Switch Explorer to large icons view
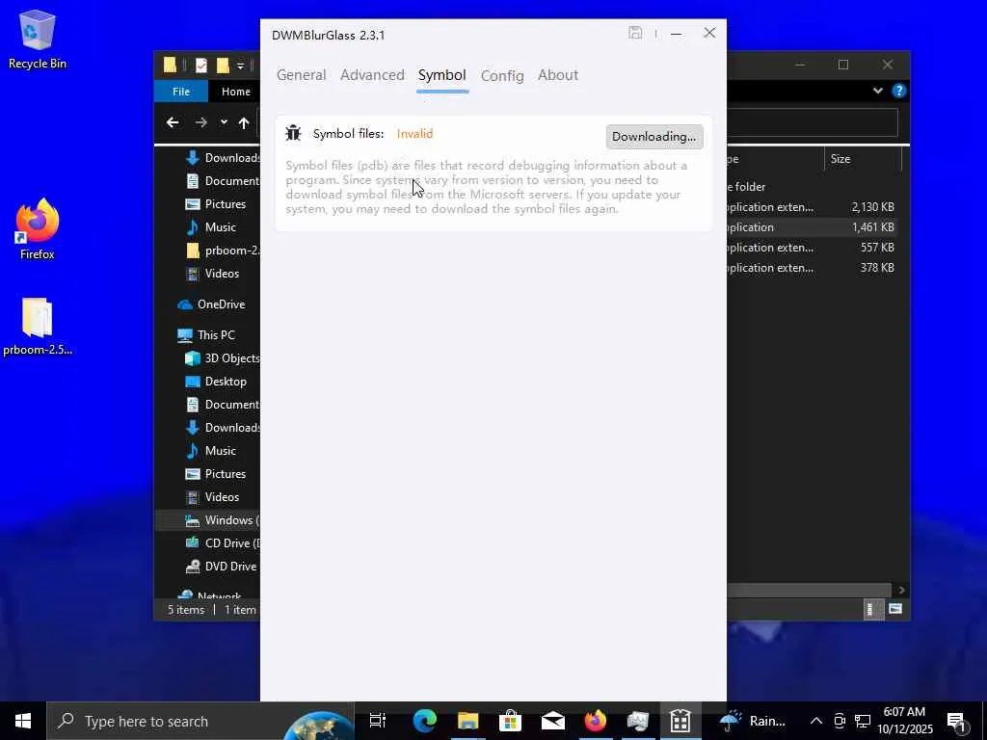Viewport: 987px width, 740px height. (895, 609)
